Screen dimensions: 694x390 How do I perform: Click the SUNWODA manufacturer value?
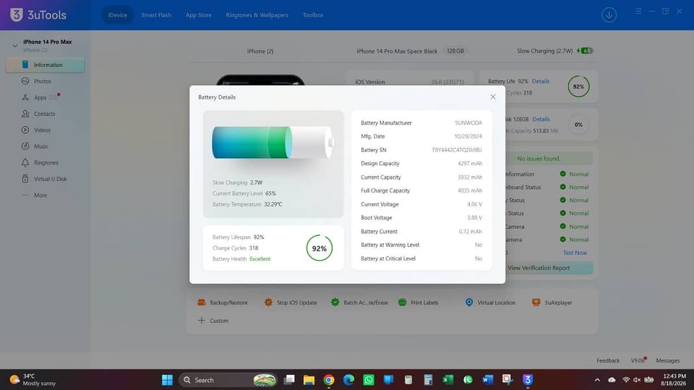468,123
